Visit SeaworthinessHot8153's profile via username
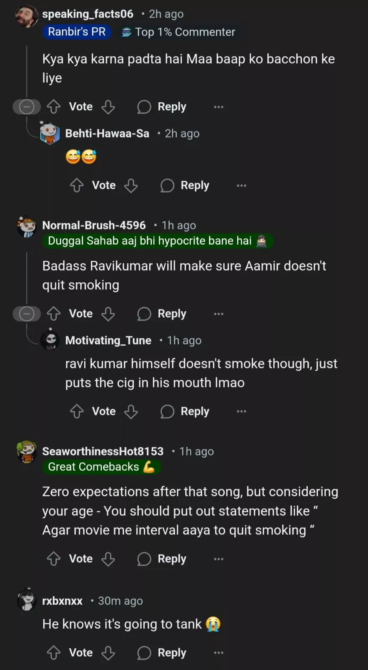Viewport: 368px width, 670px height. click(103, 451)
